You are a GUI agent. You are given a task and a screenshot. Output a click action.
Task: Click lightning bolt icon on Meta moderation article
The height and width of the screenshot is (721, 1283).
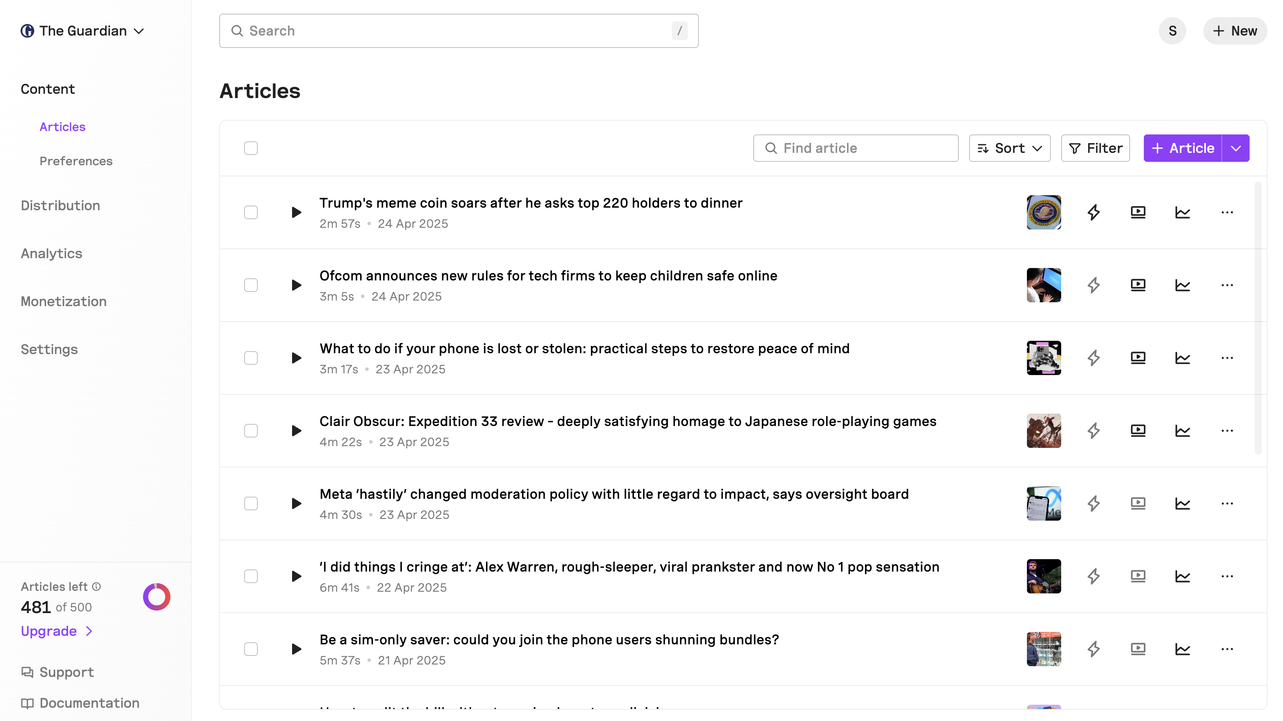1093,504
